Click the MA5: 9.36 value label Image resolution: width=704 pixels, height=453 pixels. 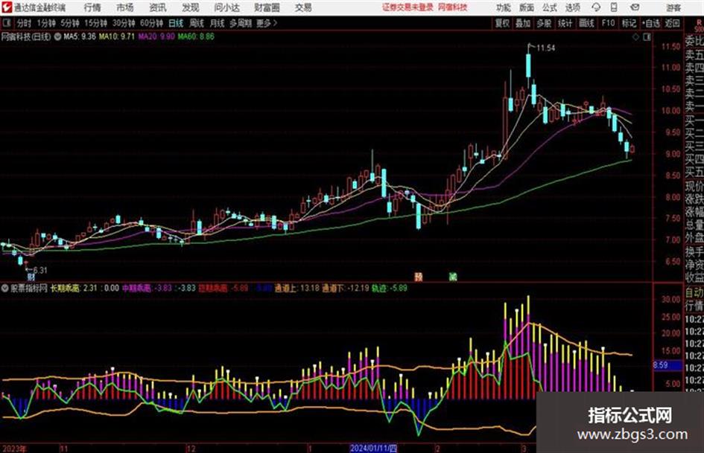tap(80, 36)
